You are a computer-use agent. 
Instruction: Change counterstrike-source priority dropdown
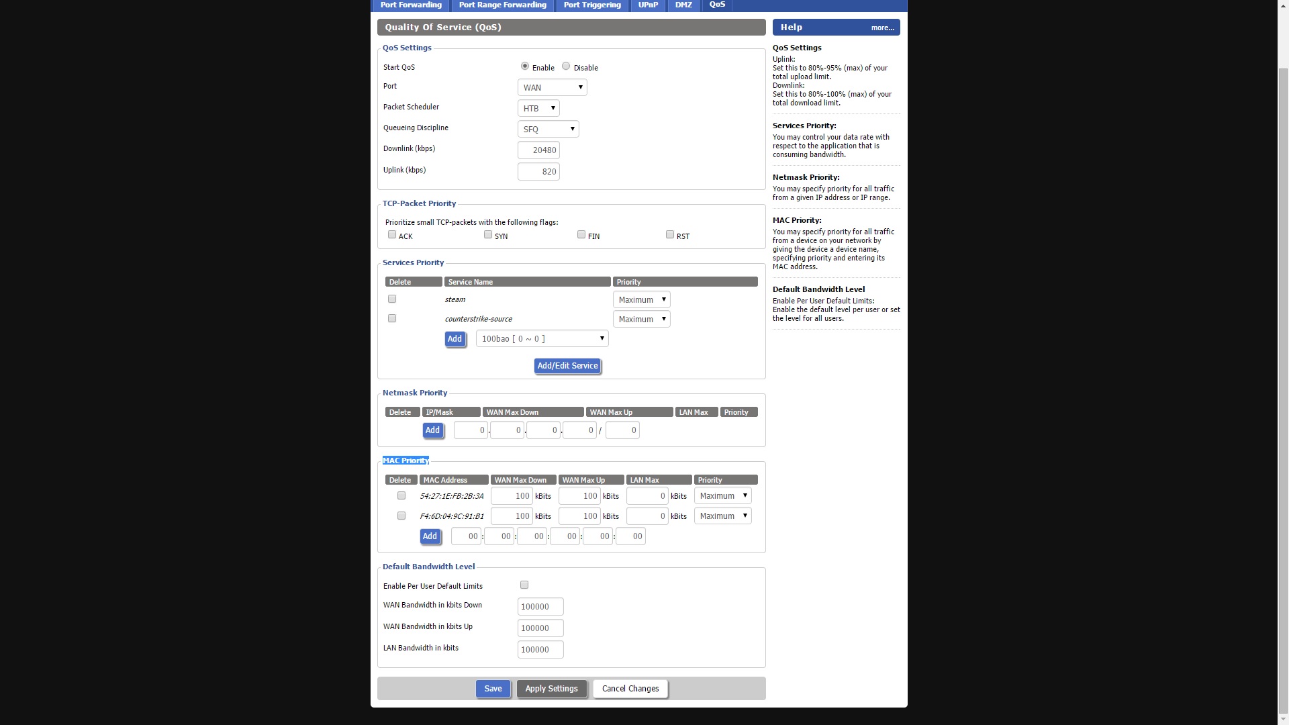pyautogui.click(x=641, y=320)
